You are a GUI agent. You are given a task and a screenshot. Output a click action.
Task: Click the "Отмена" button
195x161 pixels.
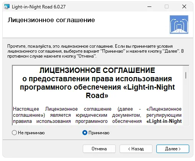click(x=99, y=149)
